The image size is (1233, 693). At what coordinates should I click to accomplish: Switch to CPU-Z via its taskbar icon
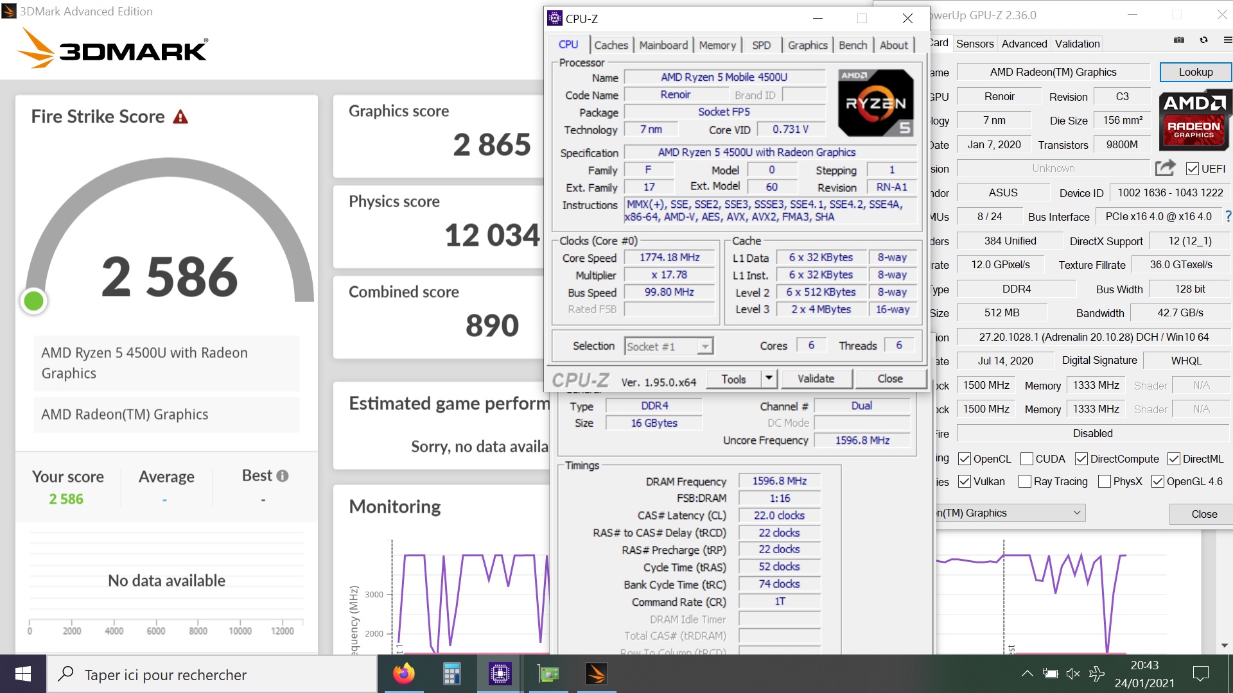[x=500, y=674]
